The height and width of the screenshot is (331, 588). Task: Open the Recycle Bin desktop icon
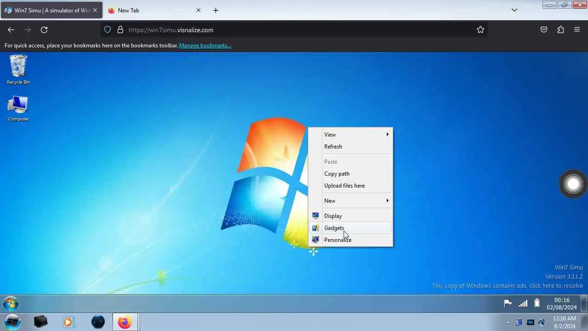tap(18, 69)
